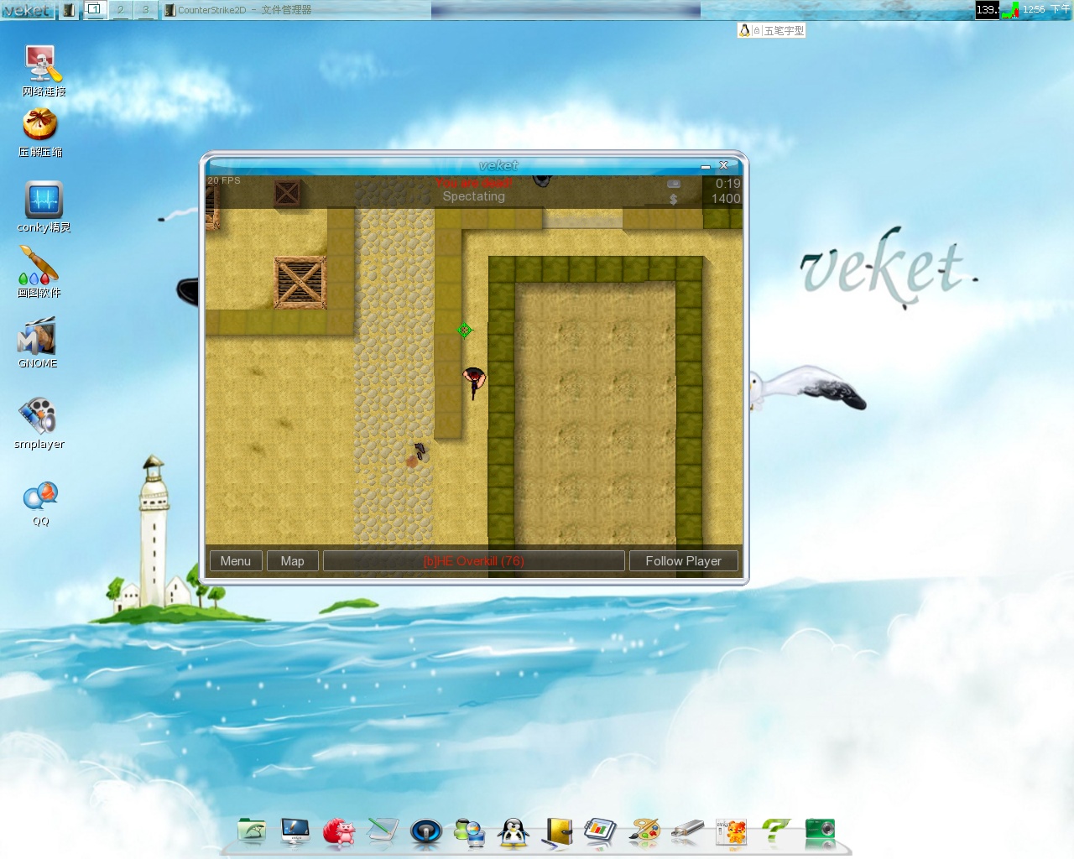The height and width of the screenshot is (859, 1074).
Task: Open the veket start menu
Action: pos(27,10)
